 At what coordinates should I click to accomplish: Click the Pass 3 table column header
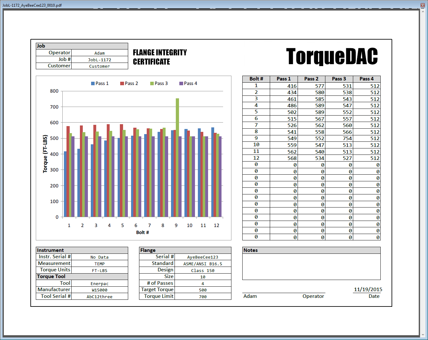(x=339, y=79)
